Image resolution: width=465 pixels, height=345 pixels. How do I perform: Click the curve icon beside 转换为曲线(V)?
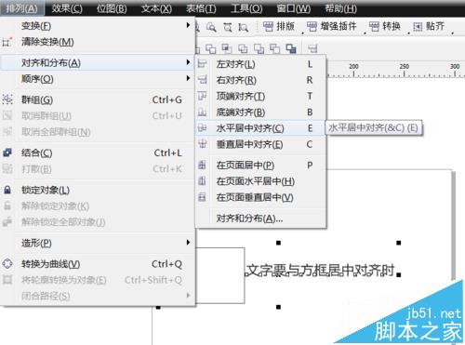click(7, 264)
